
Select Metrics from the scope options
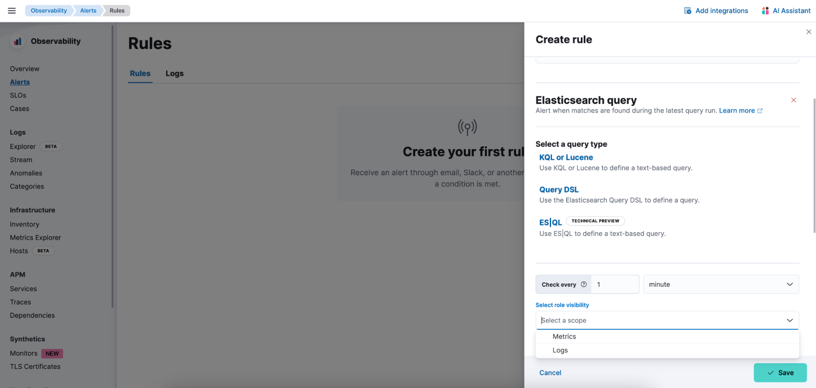[x=564, y=336]
